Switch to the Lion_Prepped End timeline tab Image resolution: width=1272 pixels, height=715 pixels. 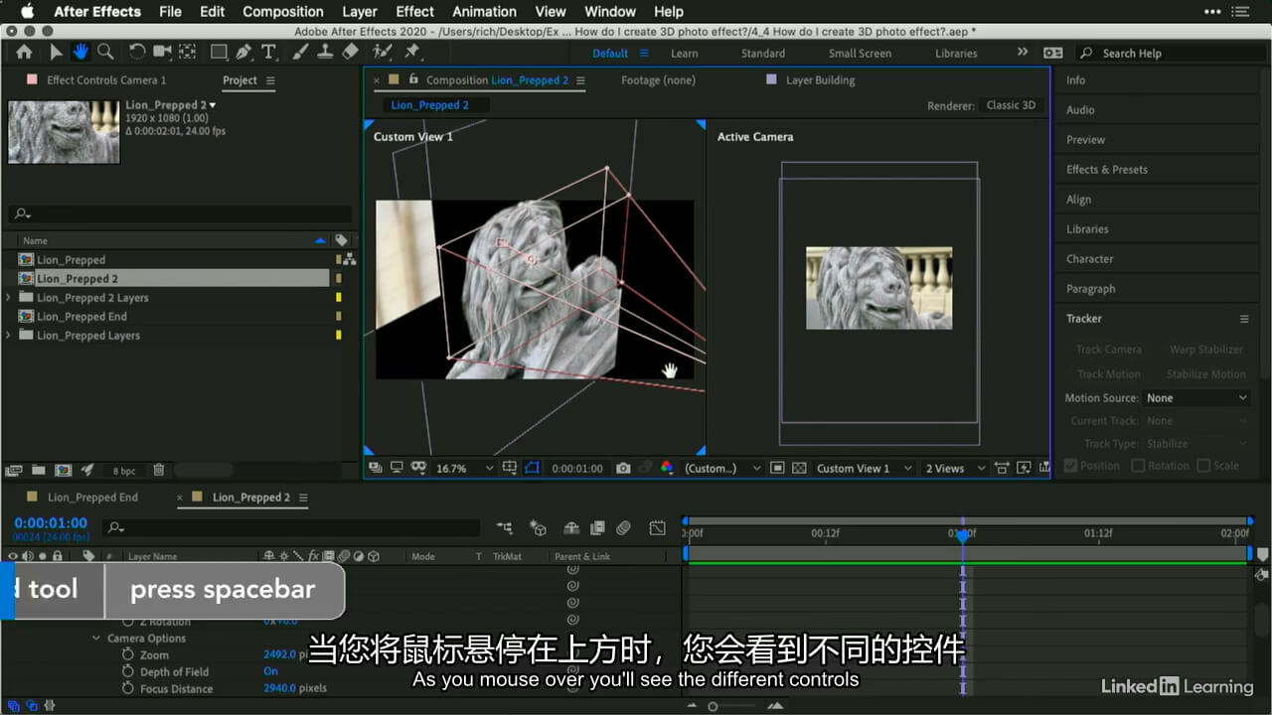[x=93, y=498]
